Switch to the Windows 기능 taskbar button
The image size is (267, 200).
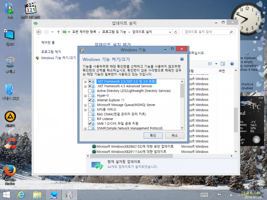pyautogui.click(x=70, y=195)
